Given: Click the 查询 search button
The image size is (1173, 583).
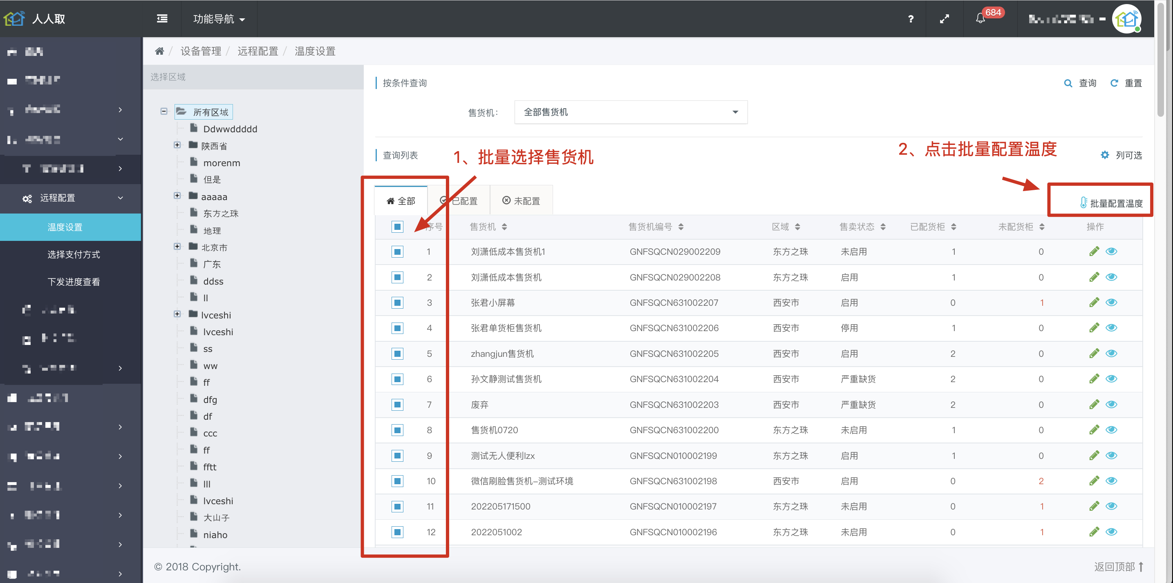Looking at the screenshot, I should [1080, 83].
